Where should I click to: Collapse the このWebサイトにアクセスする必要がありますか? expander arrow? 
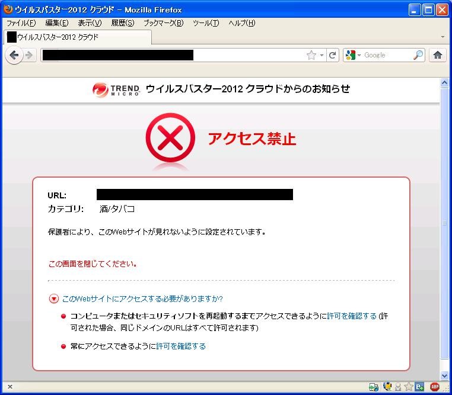tap(53, 298)
